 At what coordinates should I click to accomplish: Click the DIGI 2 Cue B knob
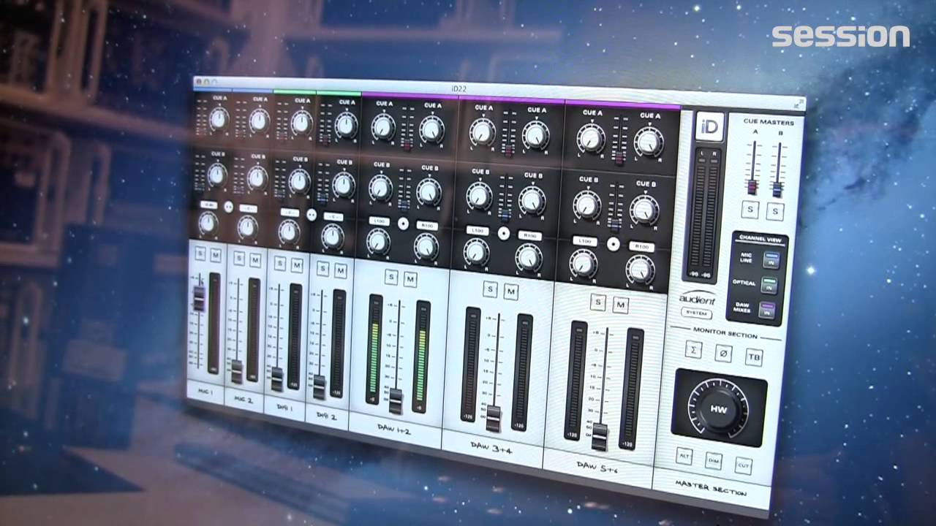(344, 185)
